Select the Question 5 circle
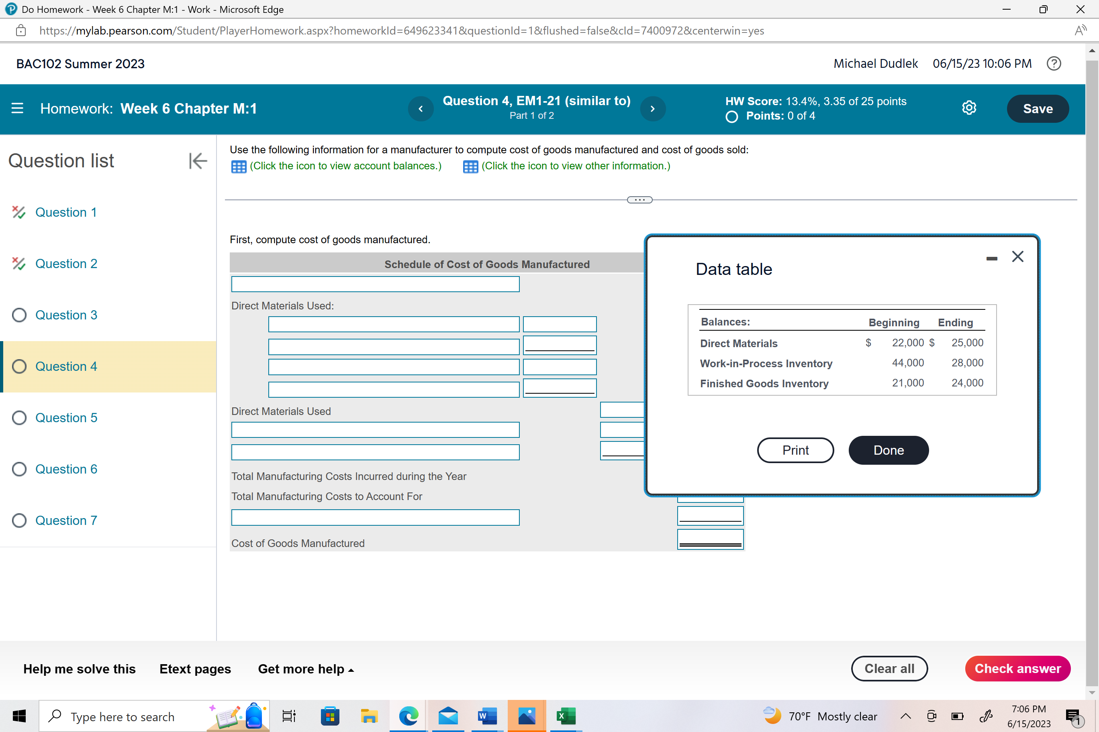The image size is (1099, 732). (x=19, y=418)
